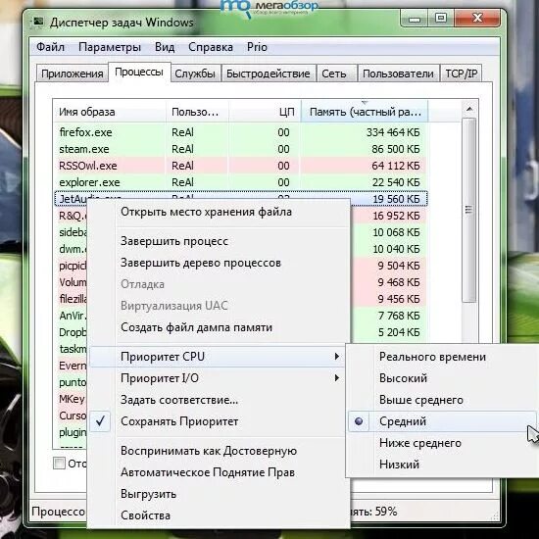Switch to the Приложения tab

[73, 73]
